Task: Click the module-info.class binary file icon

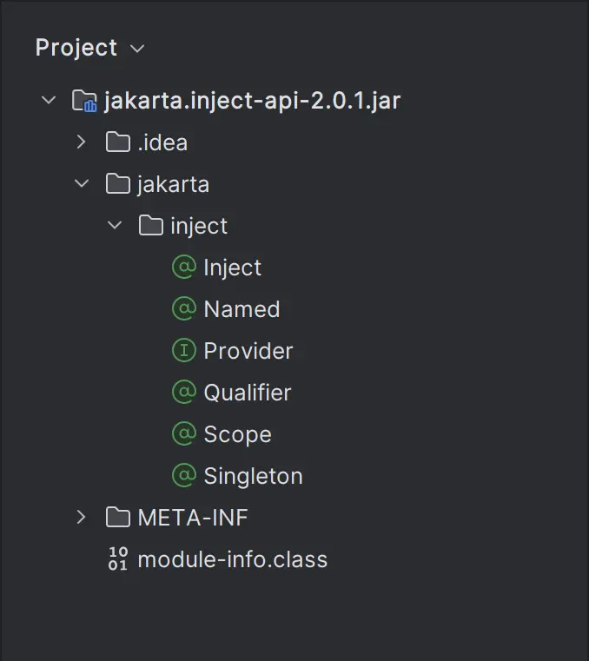Action: click(x=118, y=559)
